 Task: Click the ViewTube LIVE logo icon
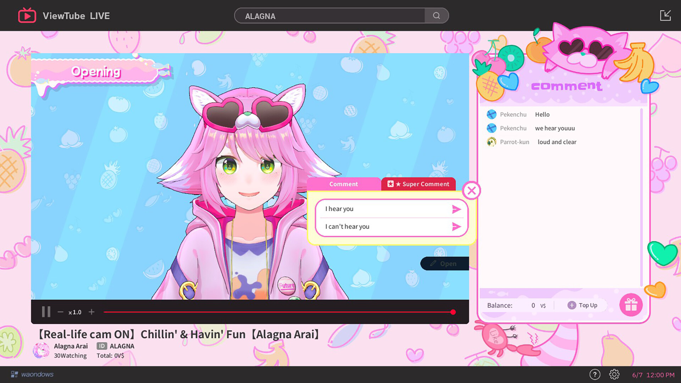28,15
